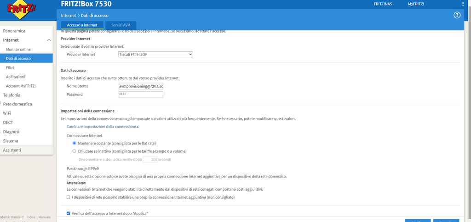Open the Diagnosi menu
Image resolution: width=471 pixels, height=222 pixels.
tap(11, 132)
